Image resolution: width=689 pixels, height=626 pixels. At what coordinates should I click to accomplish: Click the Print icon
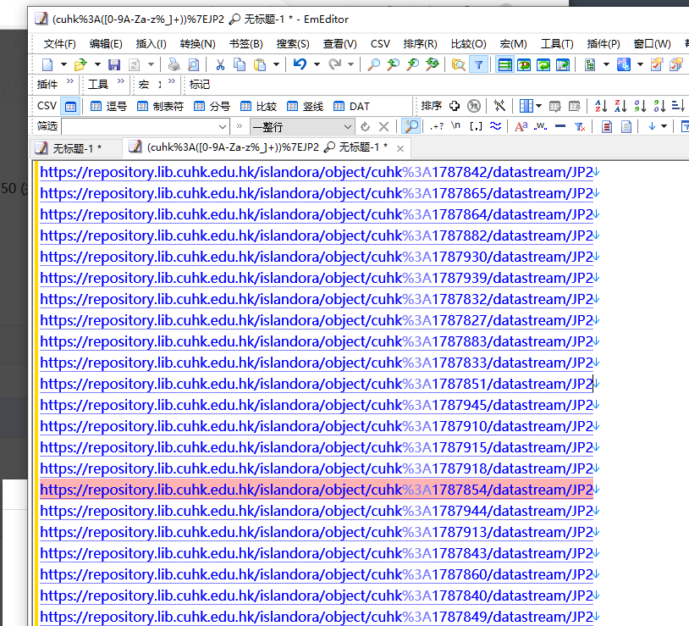coord(174,65)
